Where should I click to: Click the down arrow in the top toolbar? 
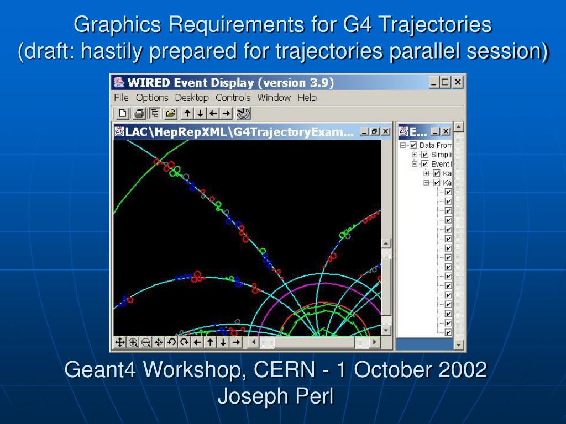[200, 114]
